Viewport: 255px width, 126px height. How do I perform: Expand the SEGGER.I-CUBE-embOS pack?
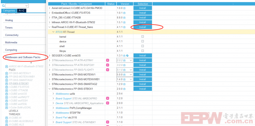tap(50, 55)
